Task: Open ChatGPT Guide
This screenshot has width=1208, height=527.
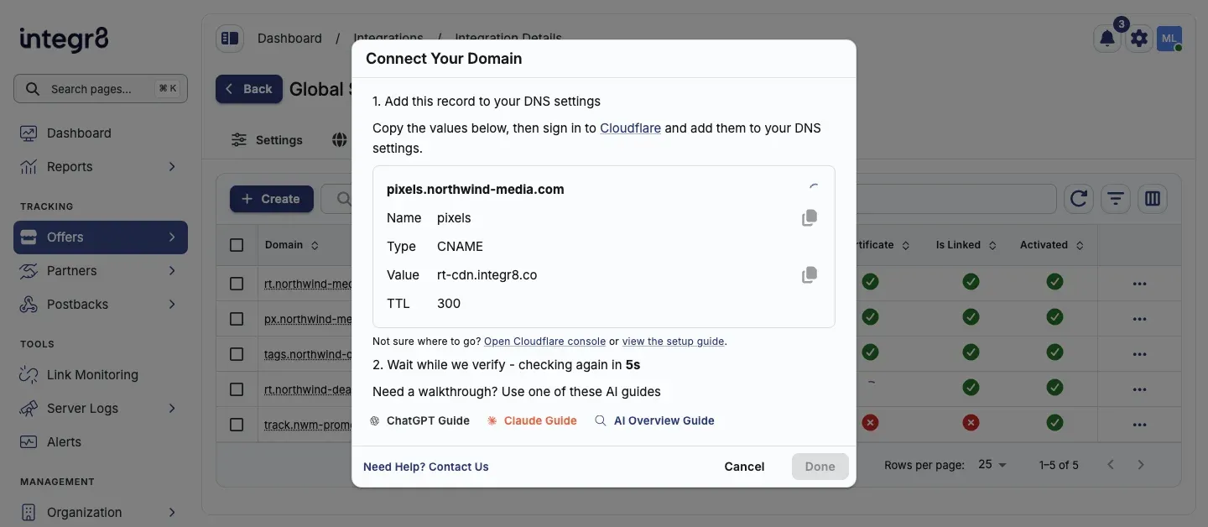Action: point(419,421)
